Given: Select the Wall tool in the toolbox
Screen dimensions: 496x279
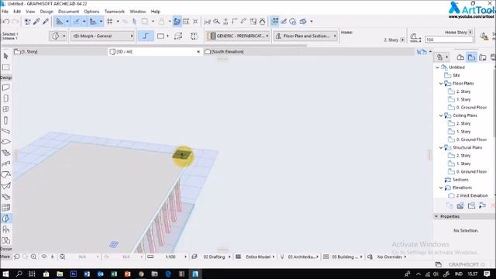Looking at the screenshot, I should pyautogui.click(x=5, y=88).
